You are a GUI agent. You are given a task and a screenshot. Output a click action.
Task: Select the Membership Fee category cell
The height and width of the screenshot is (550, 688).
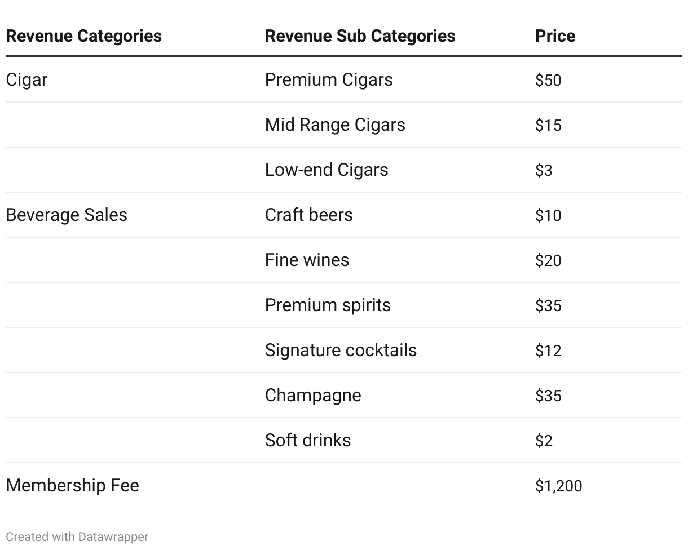pyautogui.click(x=72, y=486)
